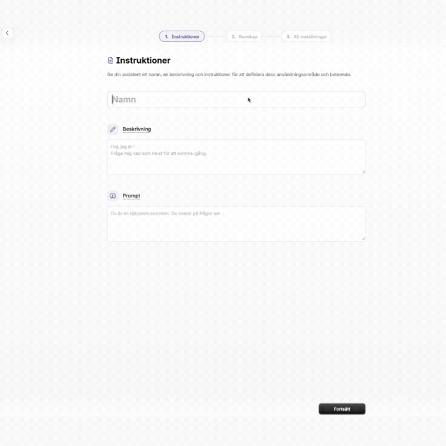The width and height of the screenshot is (446, 446).
Task: Switch to the Kunskap step
Action: [244, 37]
